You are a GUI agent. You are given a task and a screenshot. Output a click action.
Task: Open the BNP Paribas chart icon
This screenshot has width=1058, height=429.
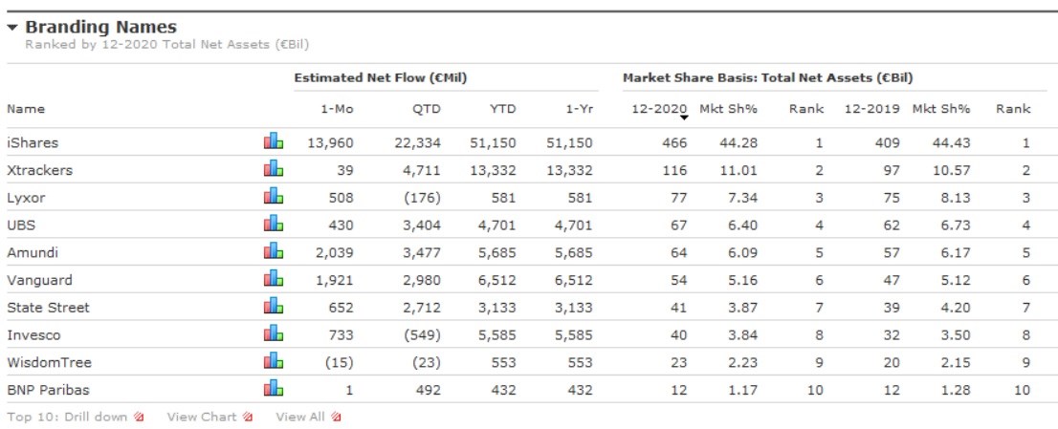pyautogui.click(x=274, y=390)
